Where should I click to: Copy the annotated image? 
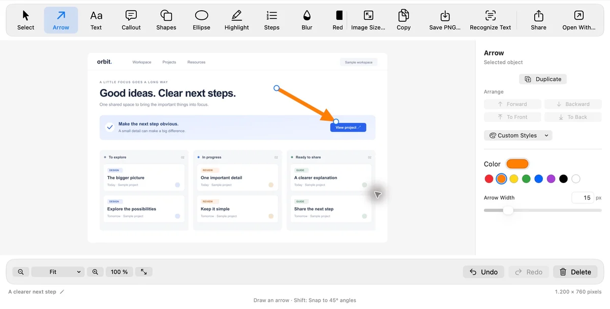tap(404, 20)
